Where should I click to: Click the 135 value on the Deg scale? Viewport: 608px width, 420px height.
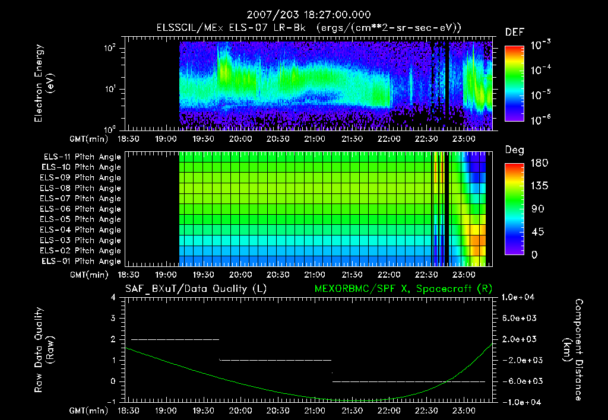point(539,186)
